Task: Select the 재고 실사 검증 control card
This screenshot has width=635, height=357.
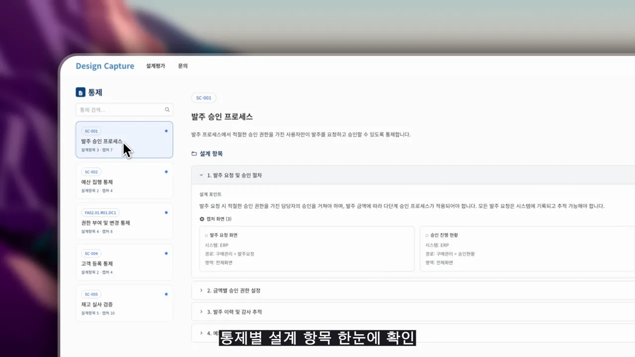Action: [124, 303]
